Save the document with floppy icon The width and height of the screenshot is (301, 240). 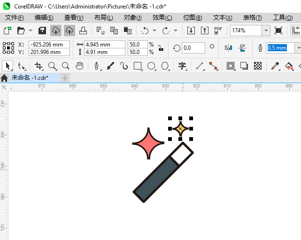(x=42, y=31)
